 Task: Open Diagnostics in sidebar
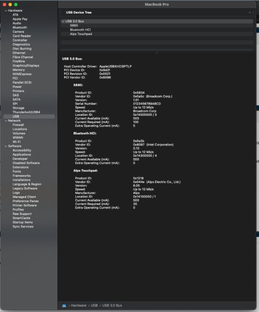click(x=21, y=44)
